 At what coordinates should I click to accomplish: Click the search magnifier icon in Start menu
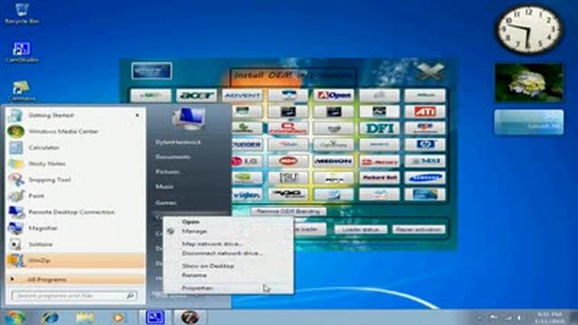point(130,295)
